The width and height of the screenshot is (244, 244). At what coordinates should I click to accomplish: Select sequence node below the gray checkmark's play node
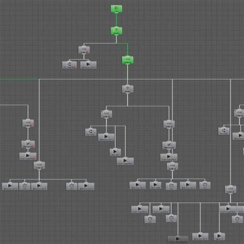(172, 166)
